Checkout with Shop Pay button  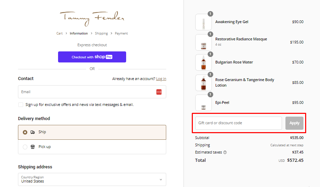tap(92, 57)
